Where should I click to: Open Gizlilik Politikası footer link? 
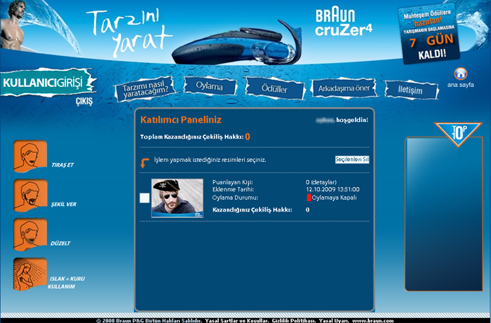point(294,320)
